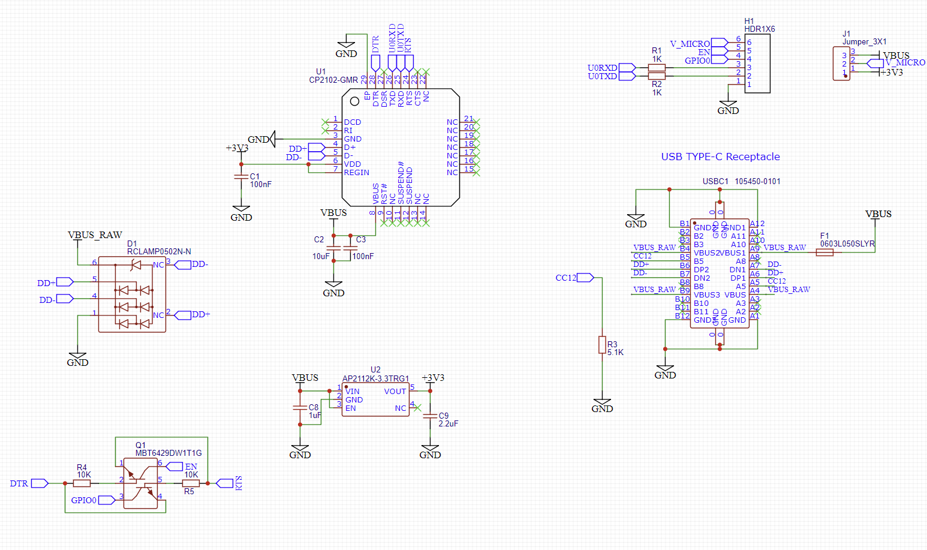This screenshot has width=927, height=550.
Task: Click the USBC1 105450-0101 label
Action: [742, 181]
